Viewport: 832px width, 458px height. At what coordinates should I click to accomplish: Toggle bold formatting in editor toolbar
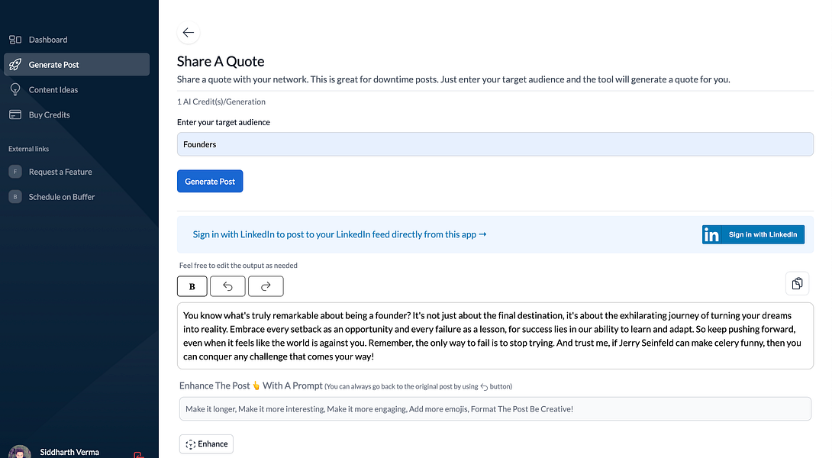[192, 286]
